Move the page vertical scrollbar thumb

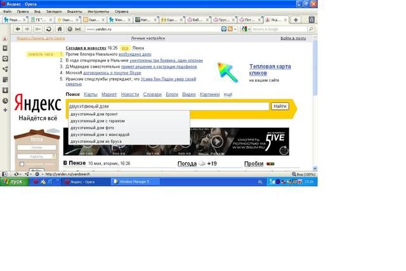point(315,68)
